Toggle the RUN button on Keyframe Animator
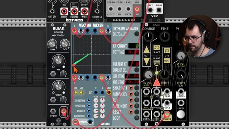The image size is (229, 129). (137, 100)
